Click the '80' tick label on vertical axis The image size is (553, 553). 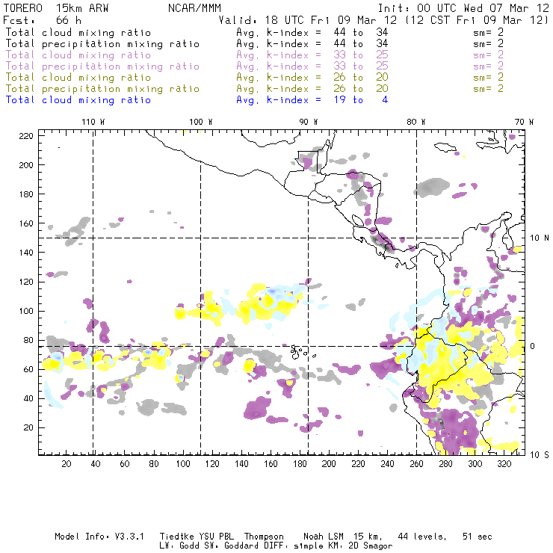point(28,340)
